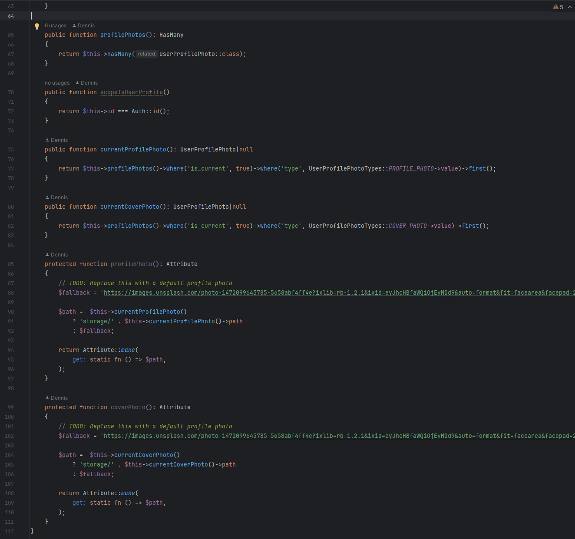The width and height of the screenshot is (575, 539).
Task: Click 'no usages' hint above scopeIsUserProfile
Action: pyautogui.click(x=57, y=83)
